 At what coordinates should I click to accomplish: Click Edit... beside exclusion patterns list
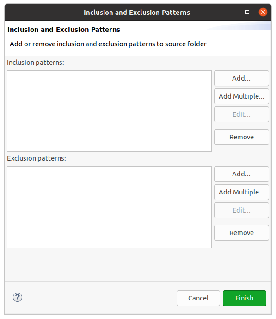(241, 210)
